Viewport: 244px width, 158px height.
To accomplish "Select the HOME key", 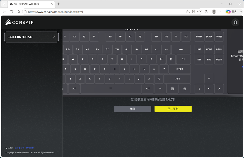I will tap(209, 49).
